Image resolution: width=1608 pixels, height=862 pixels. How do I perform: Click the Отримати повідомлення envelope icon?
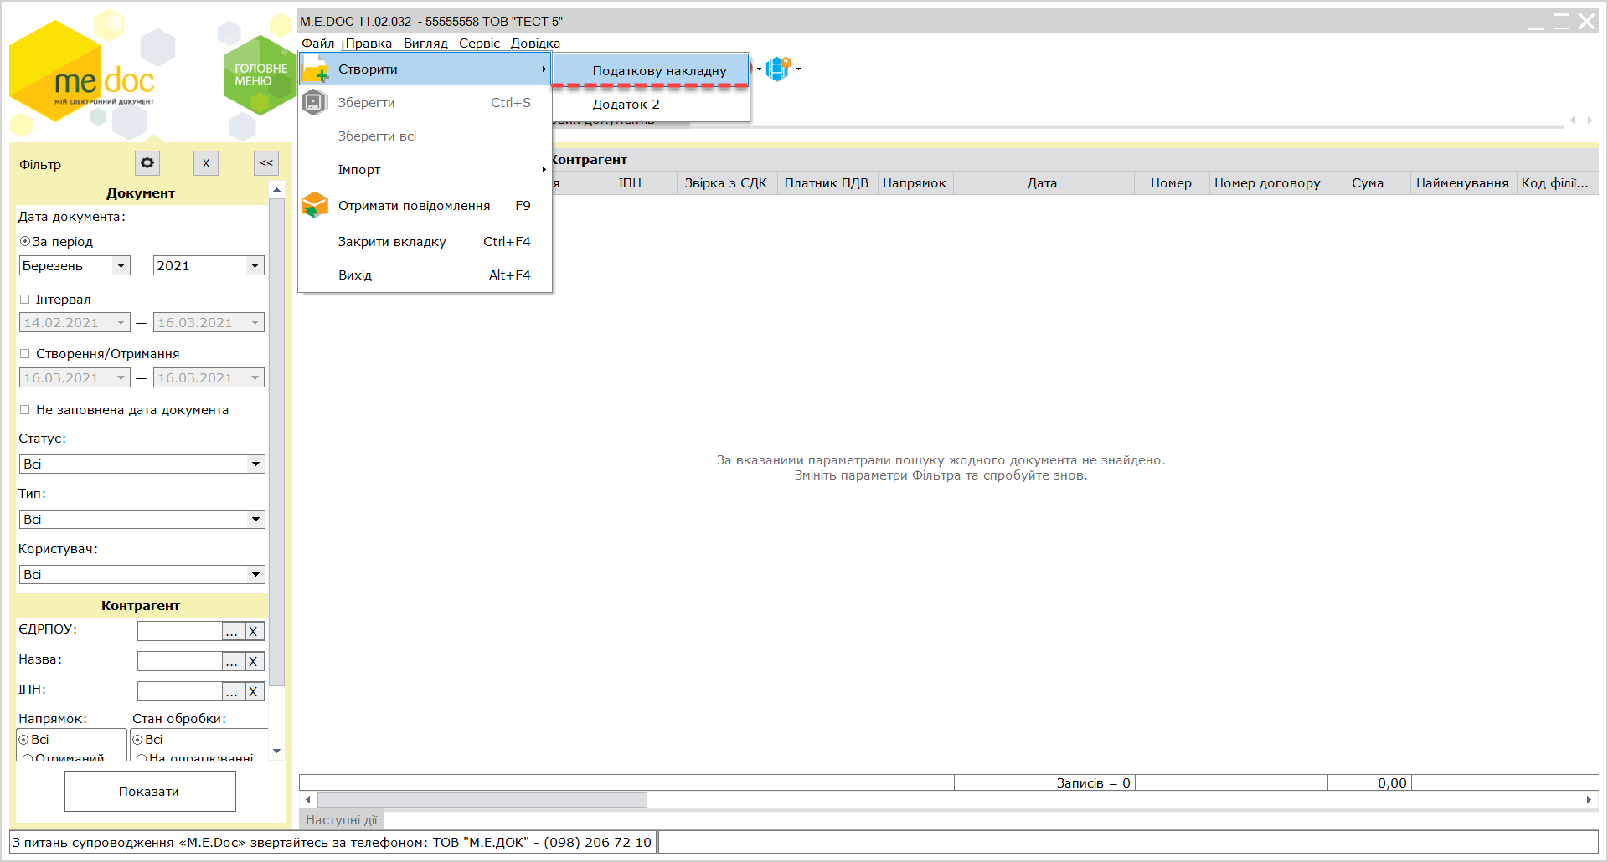pos(314,205)
